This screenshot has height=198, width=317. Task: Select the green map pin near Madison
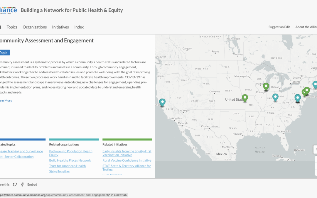266,85
